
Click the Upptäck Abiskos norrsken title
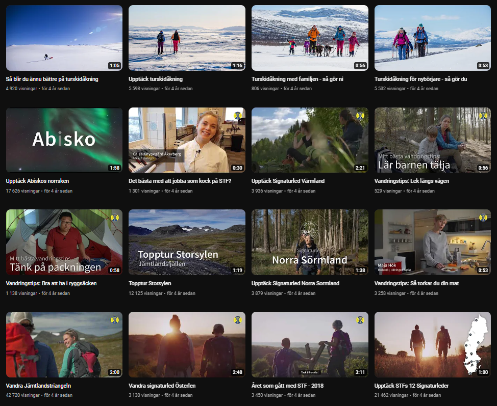(x=37, y=181)
